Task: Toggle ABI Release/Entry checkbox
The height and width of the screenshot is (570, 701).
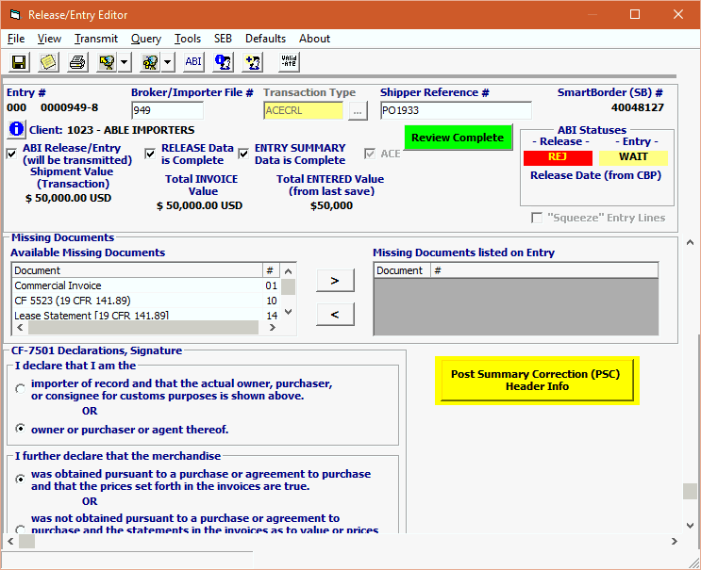Action: coord(12,154)
